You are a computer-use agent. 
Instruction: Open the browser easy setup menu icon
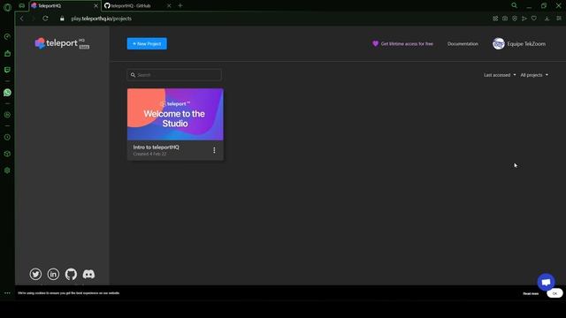click(x=559, y=19)
